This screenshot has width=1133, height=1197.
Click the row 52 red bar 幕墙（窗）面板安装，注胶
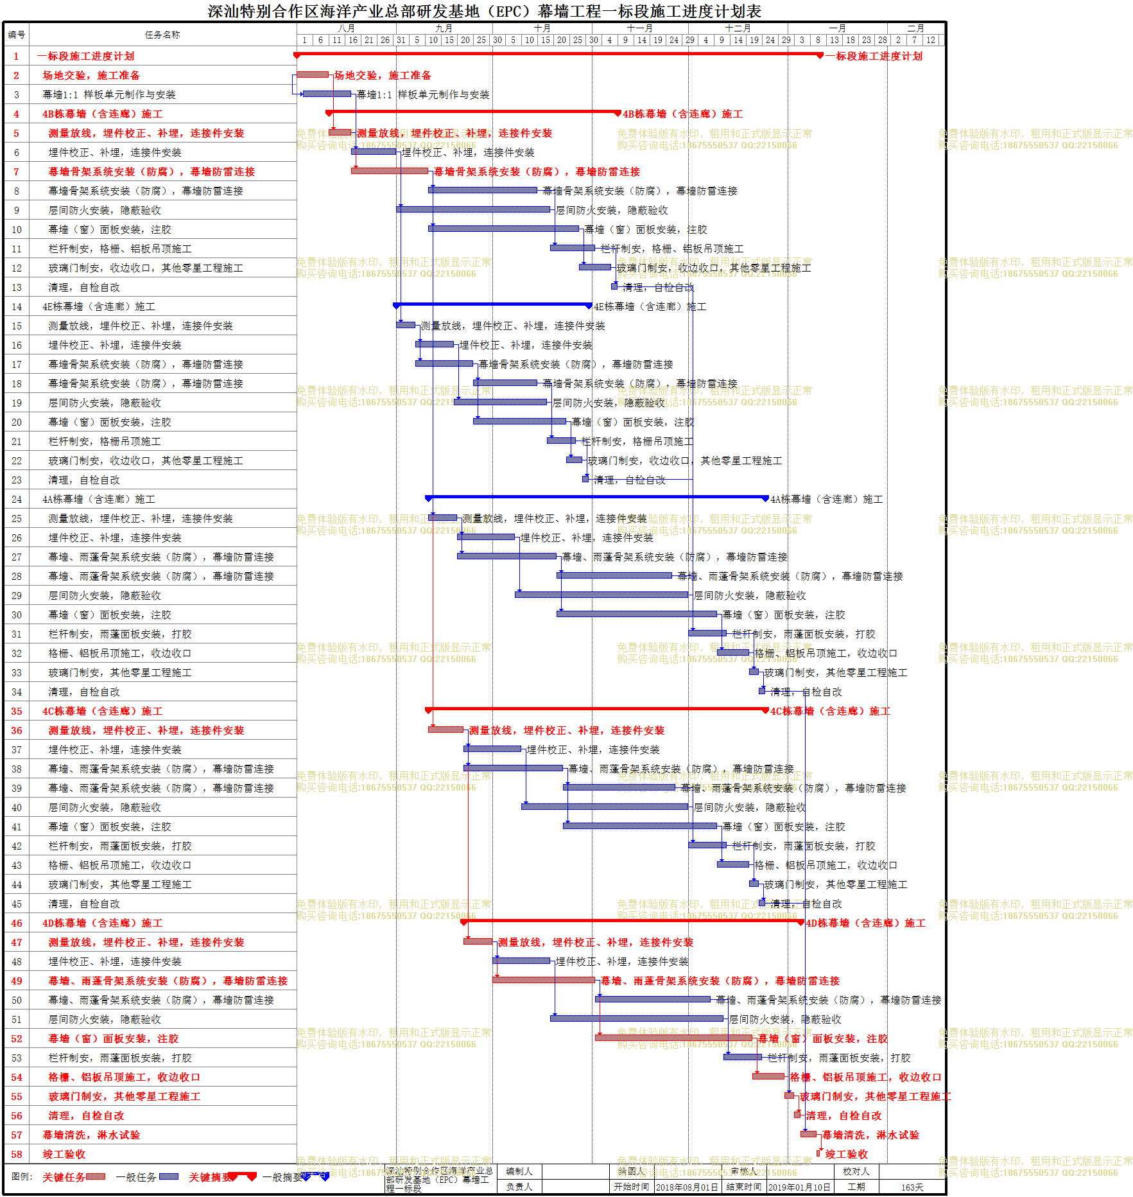tap(674, 1038)
